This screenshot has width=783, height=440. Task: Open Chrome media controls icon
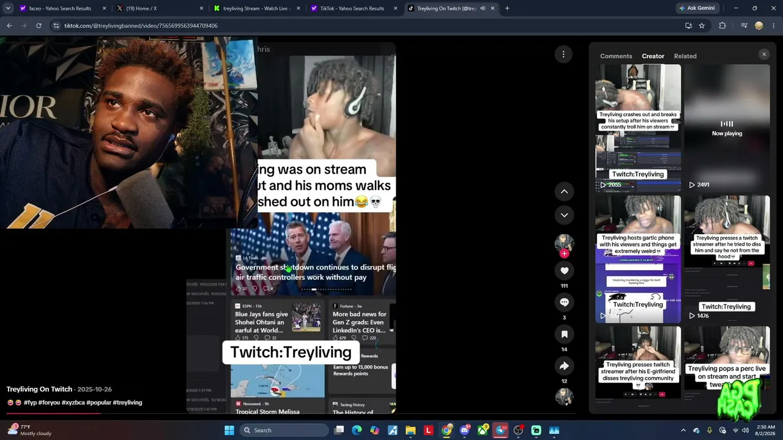click(744, 26)
